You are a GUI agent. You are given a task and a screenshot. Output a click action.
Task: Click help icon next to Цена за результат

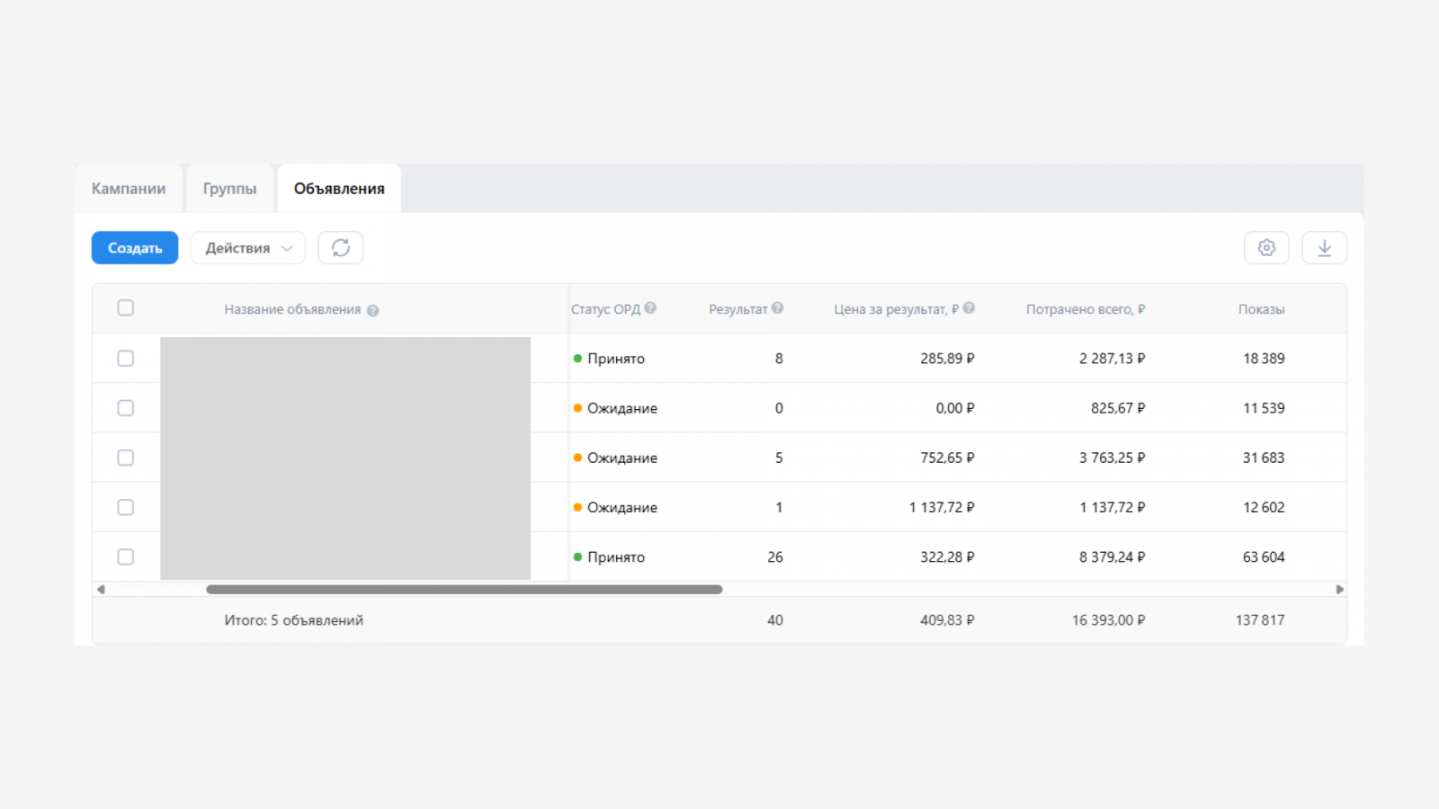(x=969, y=307)
